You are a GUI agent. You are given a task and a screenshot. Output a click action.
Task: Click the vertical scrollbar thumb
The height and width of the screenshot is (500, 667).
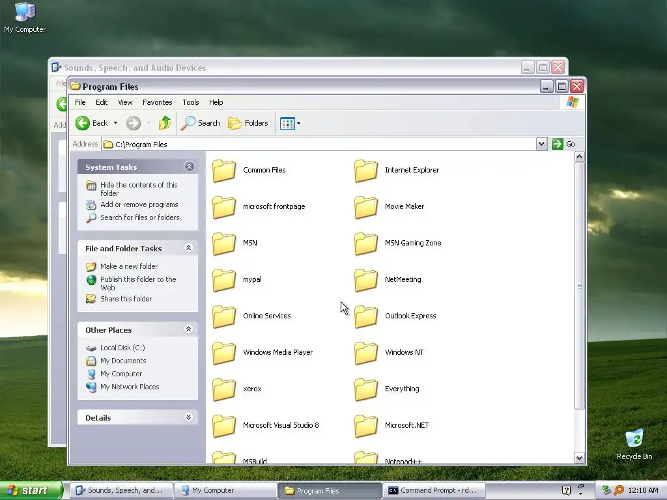(x=579, y=286)
